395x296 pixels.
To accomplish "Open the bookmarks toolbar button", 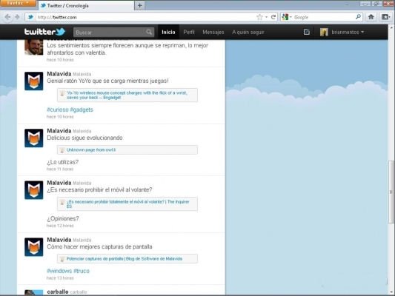I will [385, 17].
